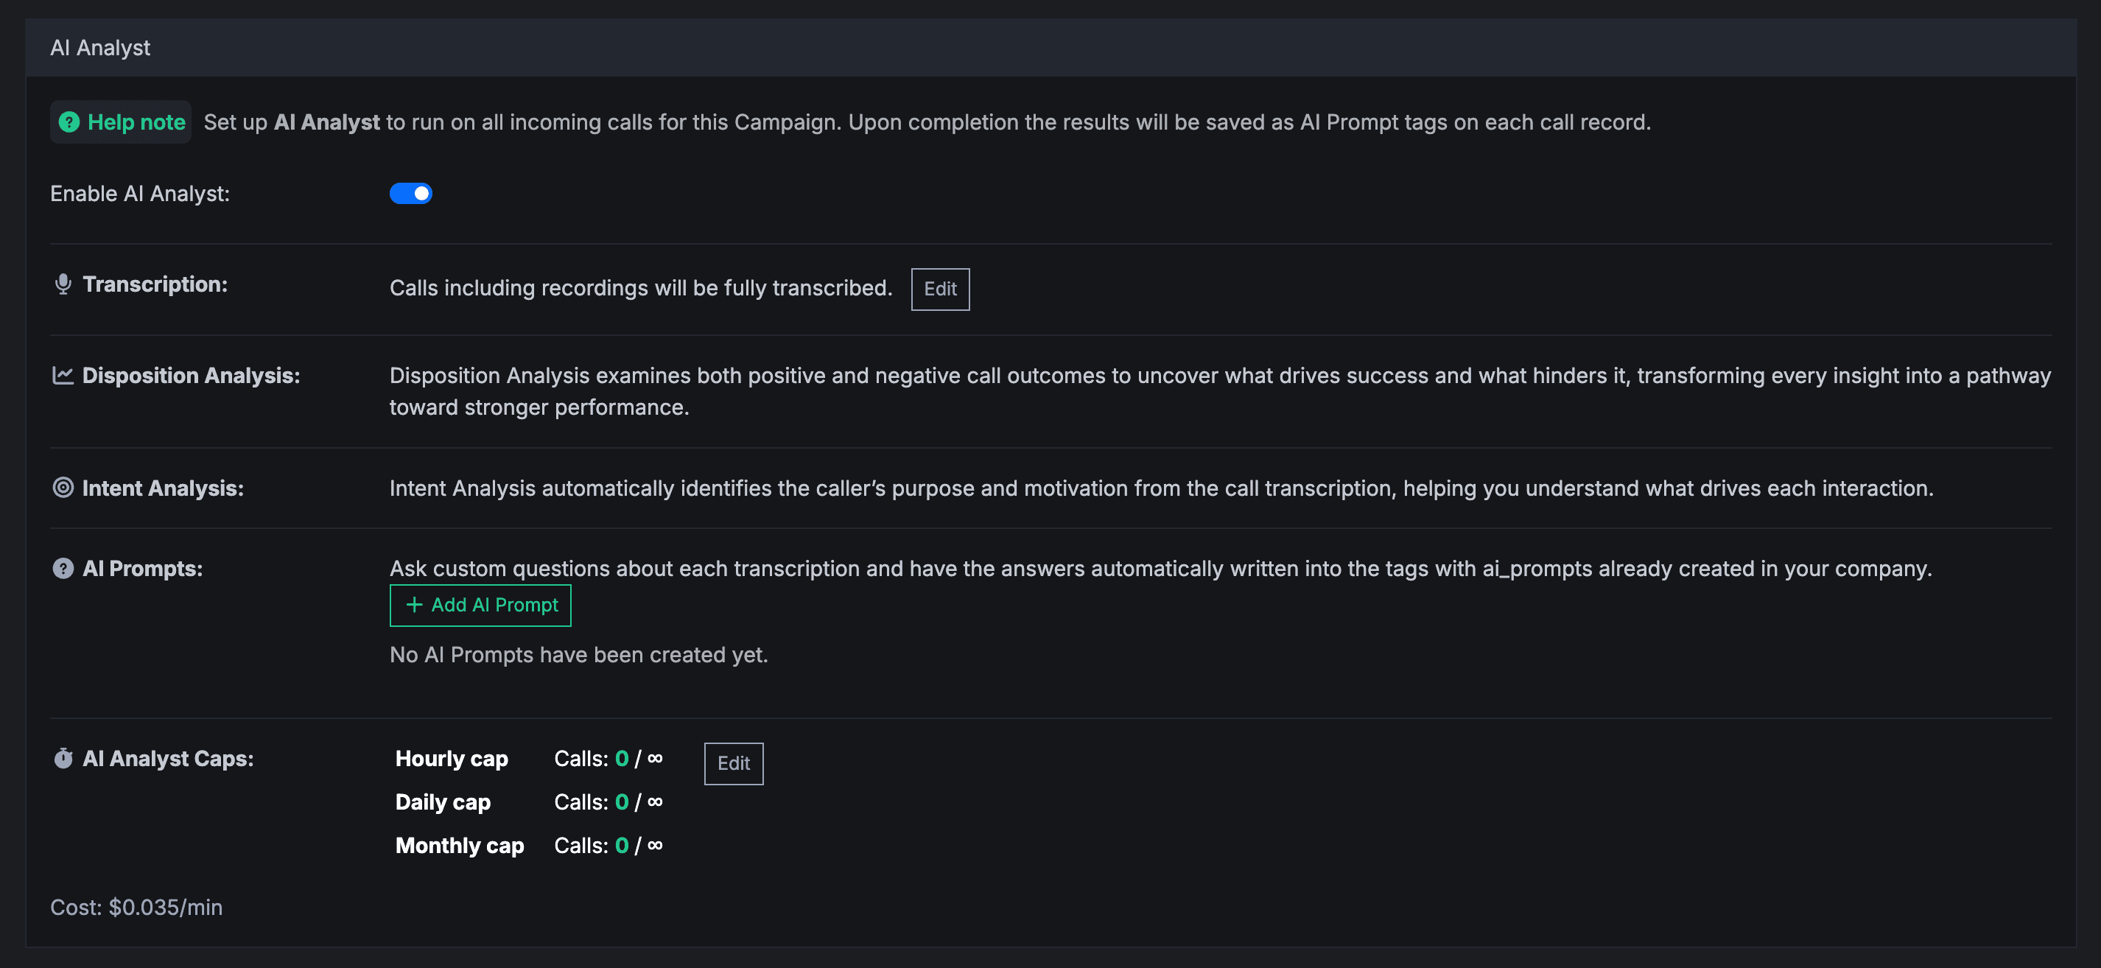Add a new AI Prompt

pyautogui.click(x=480, y=605)
